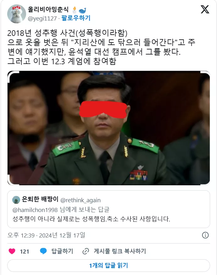217x275 pixels.
Task: Click the quoted user's small avatar
Action: click(16, 200)
